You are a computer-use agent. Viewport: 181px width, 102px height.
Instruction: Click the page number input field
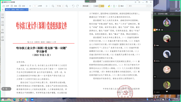click(35, 6)
